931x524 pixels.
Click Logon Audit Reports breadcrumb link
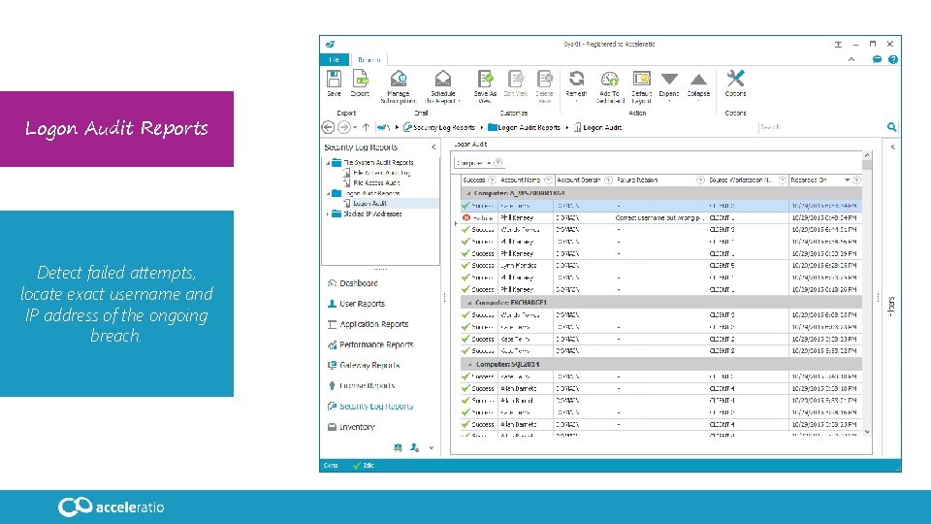point(529,127)
